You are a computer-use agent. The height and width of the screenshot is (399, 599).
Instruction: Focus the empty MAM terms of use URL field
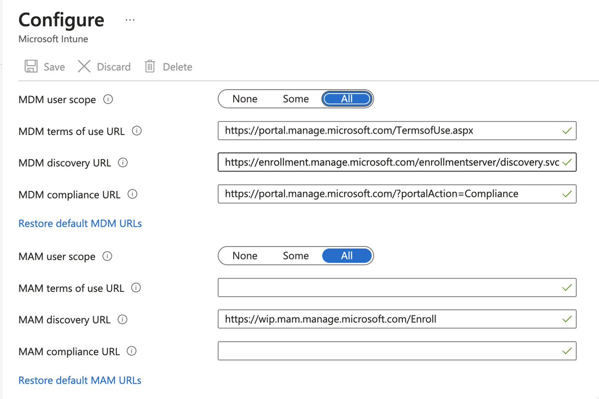[397, 288]
